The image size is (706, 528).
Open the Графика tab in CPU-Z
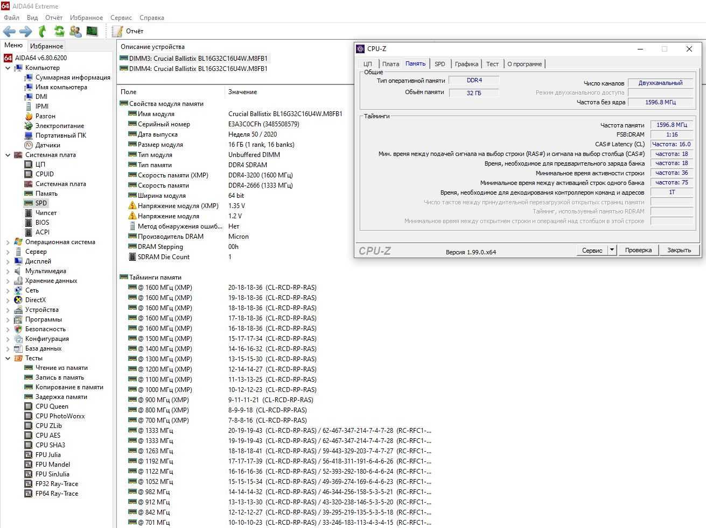point(466,64)
